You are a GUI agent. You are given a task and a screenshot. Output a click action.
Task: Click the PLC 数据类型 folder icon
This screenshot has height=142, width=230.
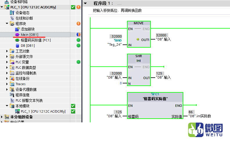point(12,68)
